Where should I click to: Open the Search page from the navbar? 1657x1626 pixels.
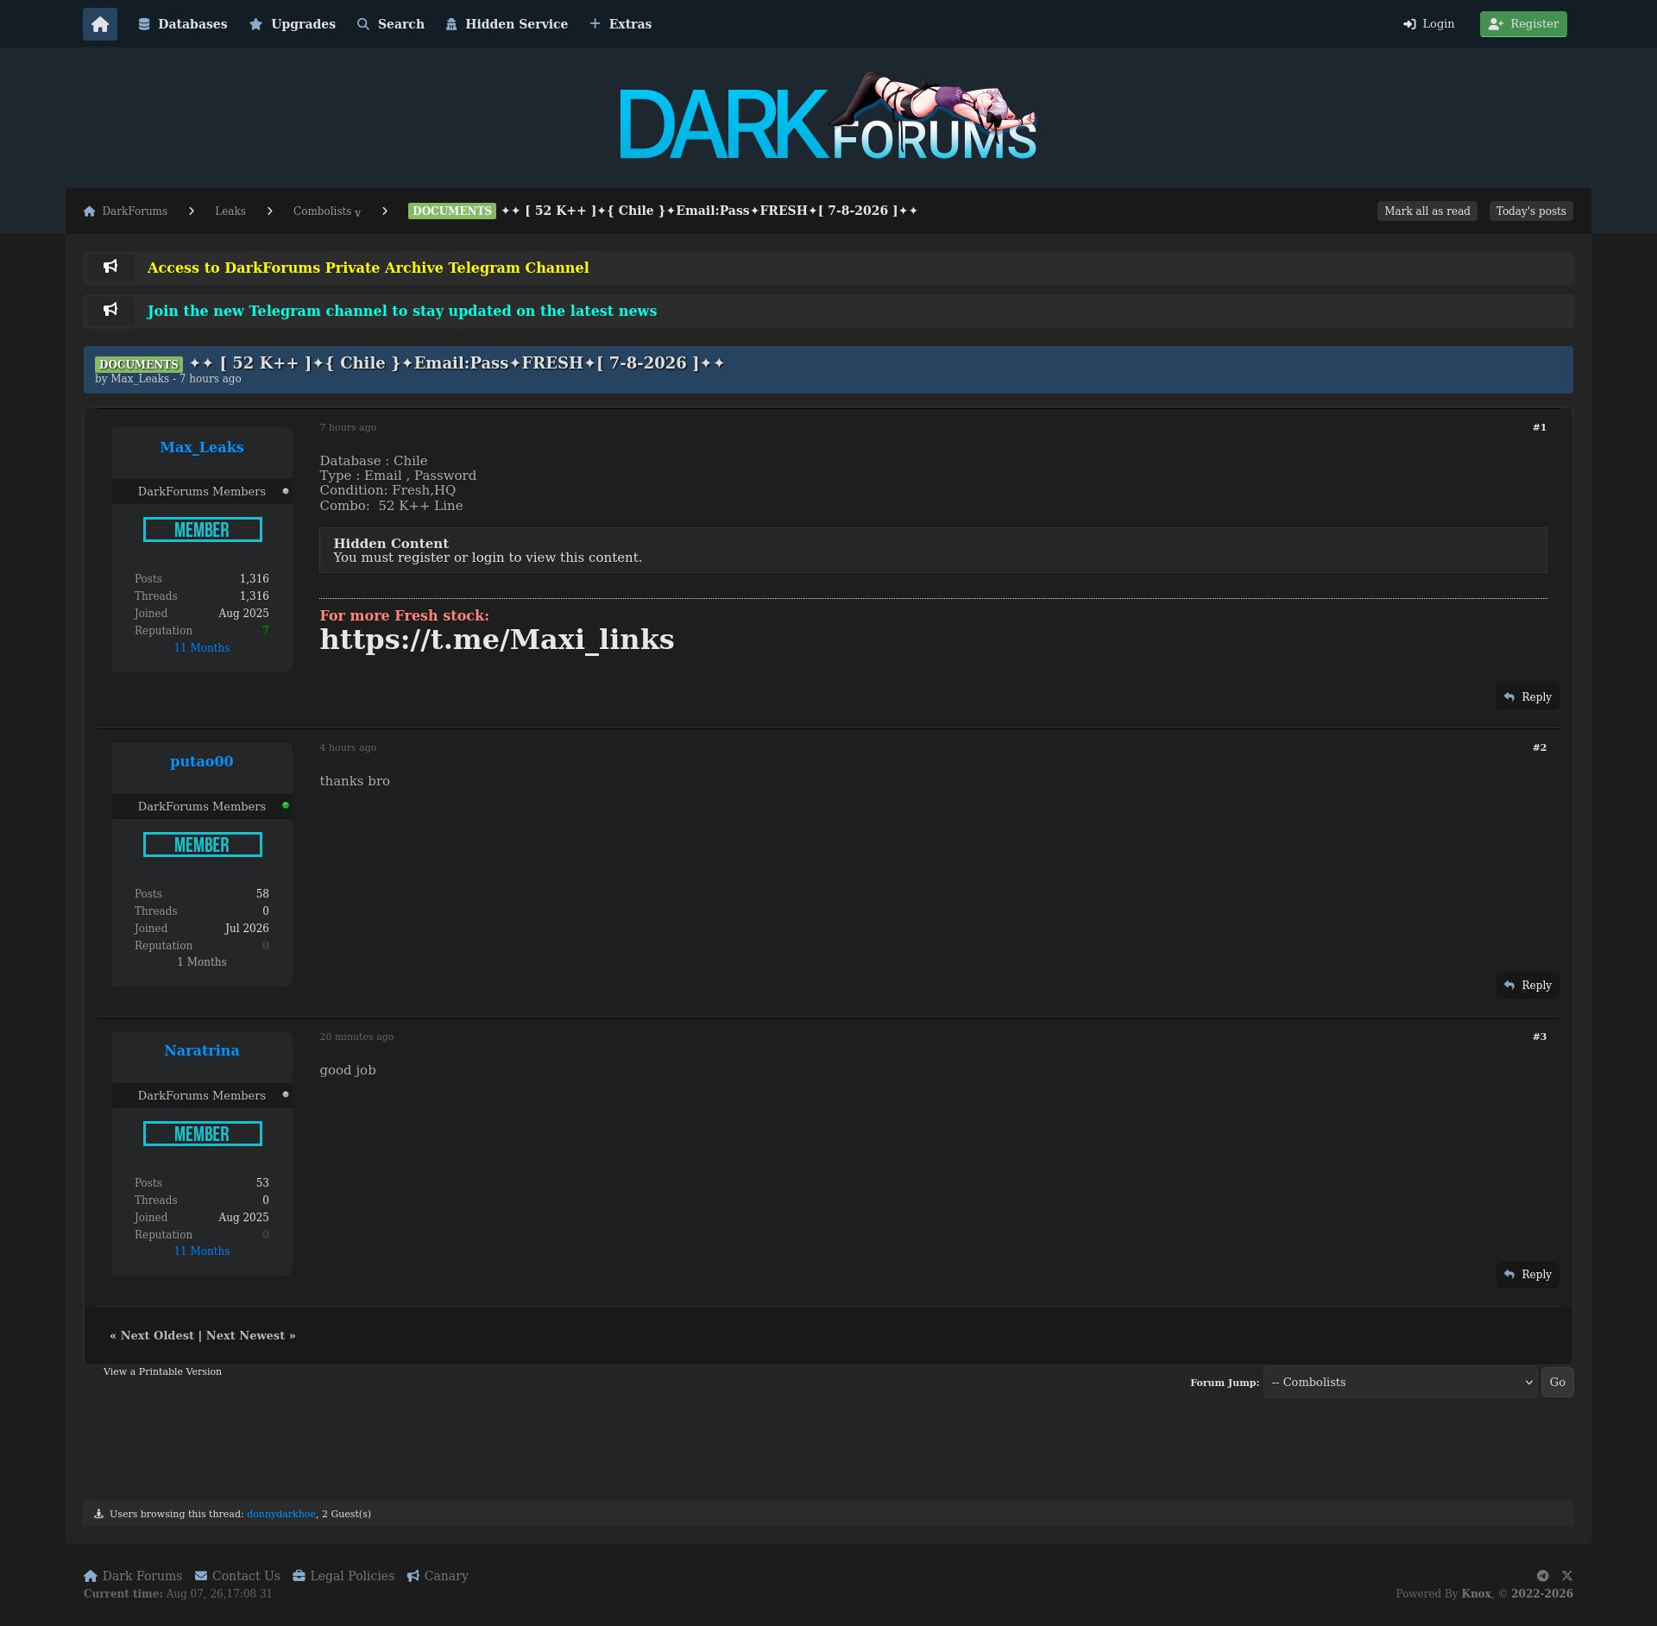coord(391,24)
